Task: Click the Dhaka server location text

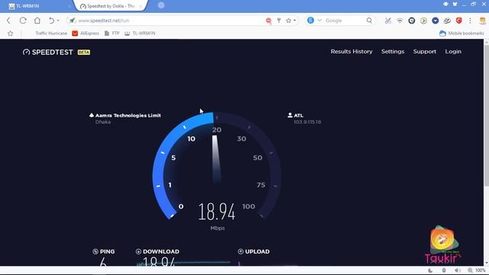Action: [x=103, y=122]
